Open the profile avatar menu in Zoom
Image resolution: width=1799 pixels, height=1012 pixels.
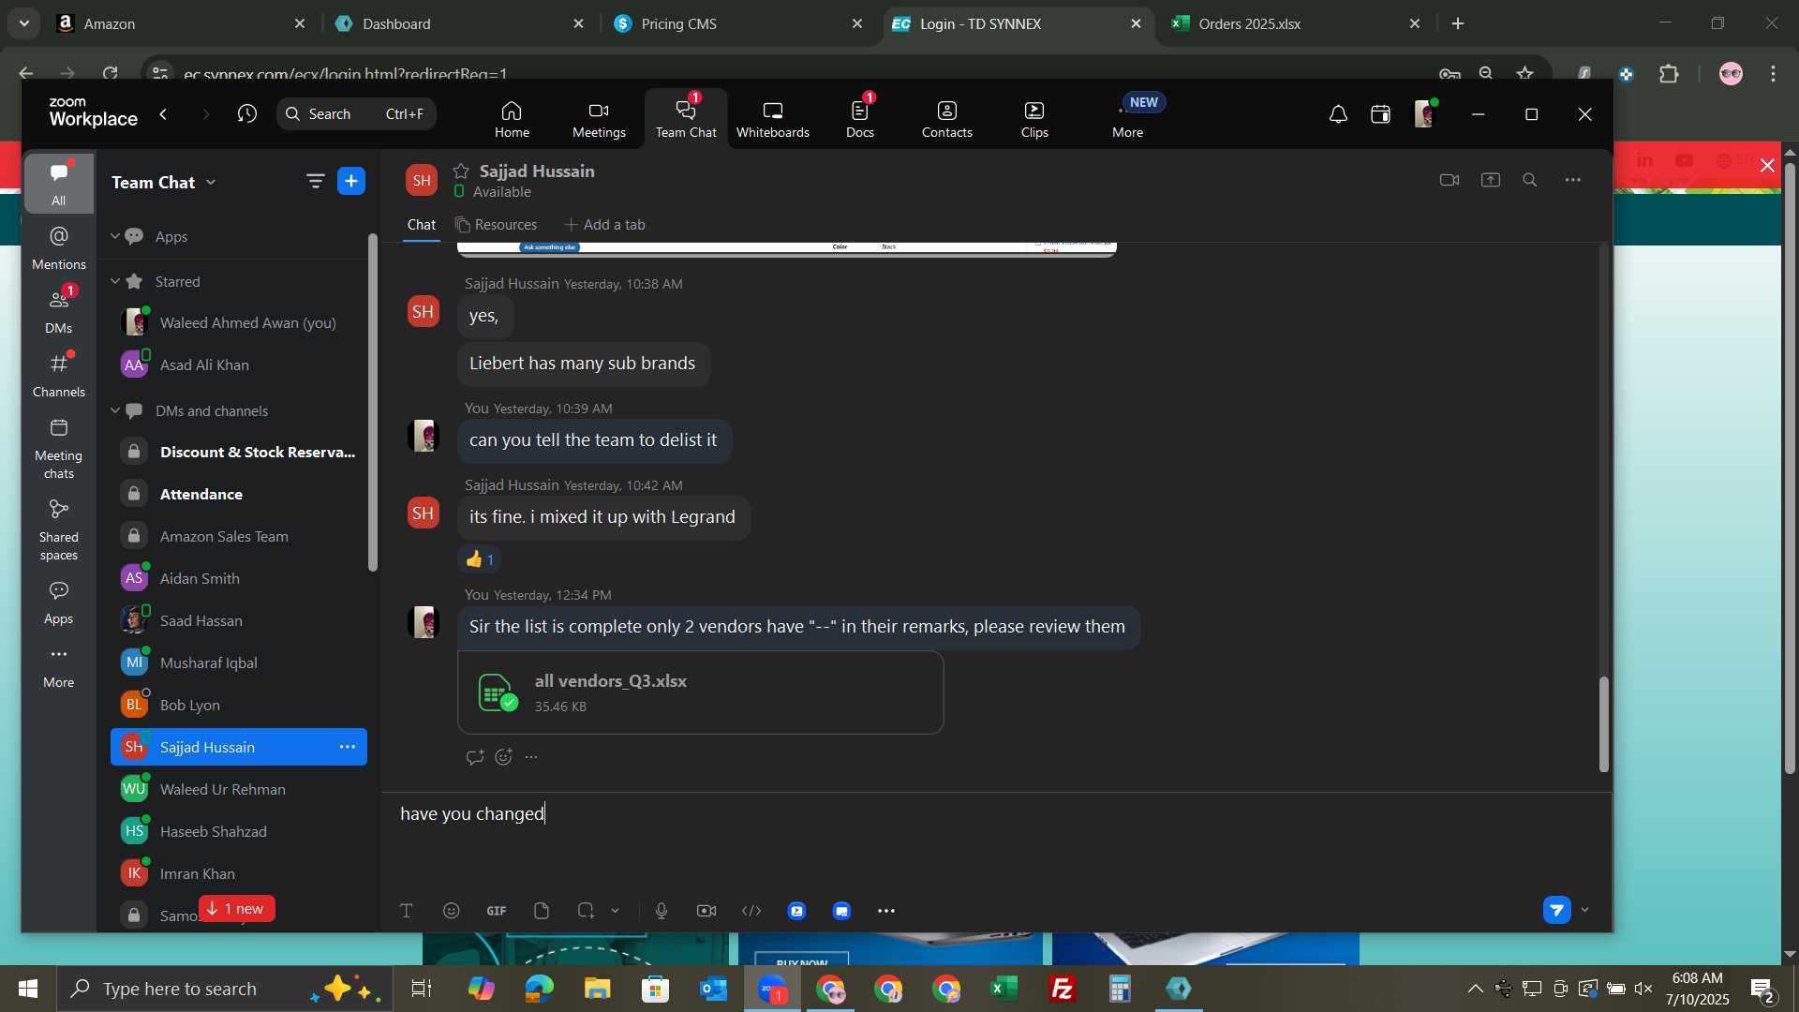[1424, 113]
